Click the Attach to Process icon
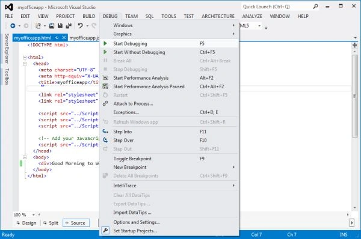This screenshot has width=361, height=239. 105,104
